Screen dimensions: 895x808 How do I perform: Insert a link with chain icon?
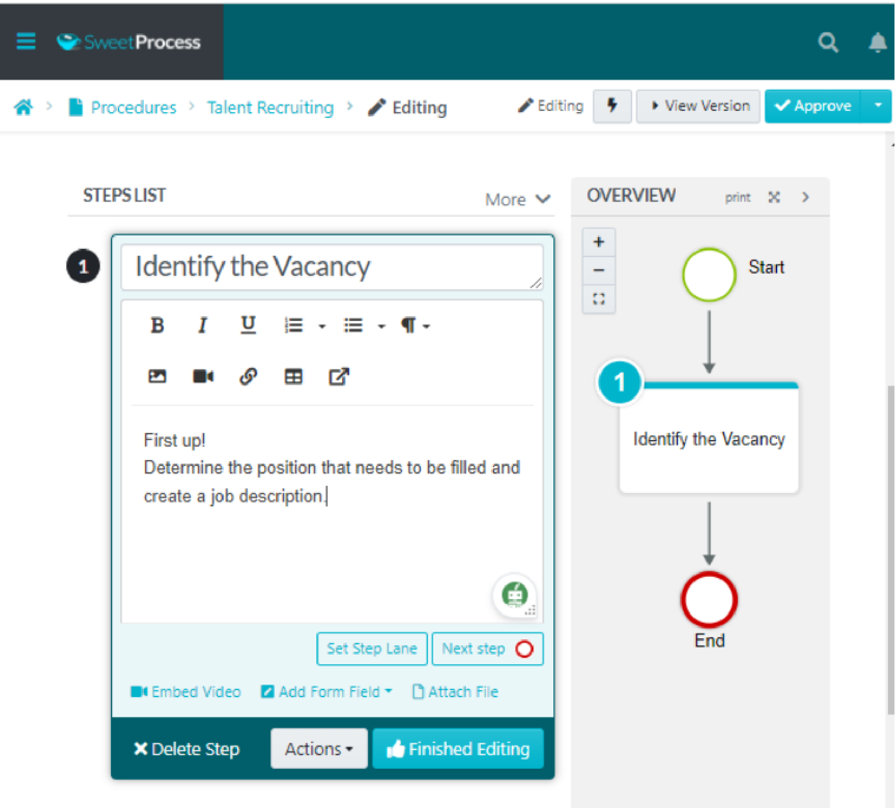click(x=248, y=376)
